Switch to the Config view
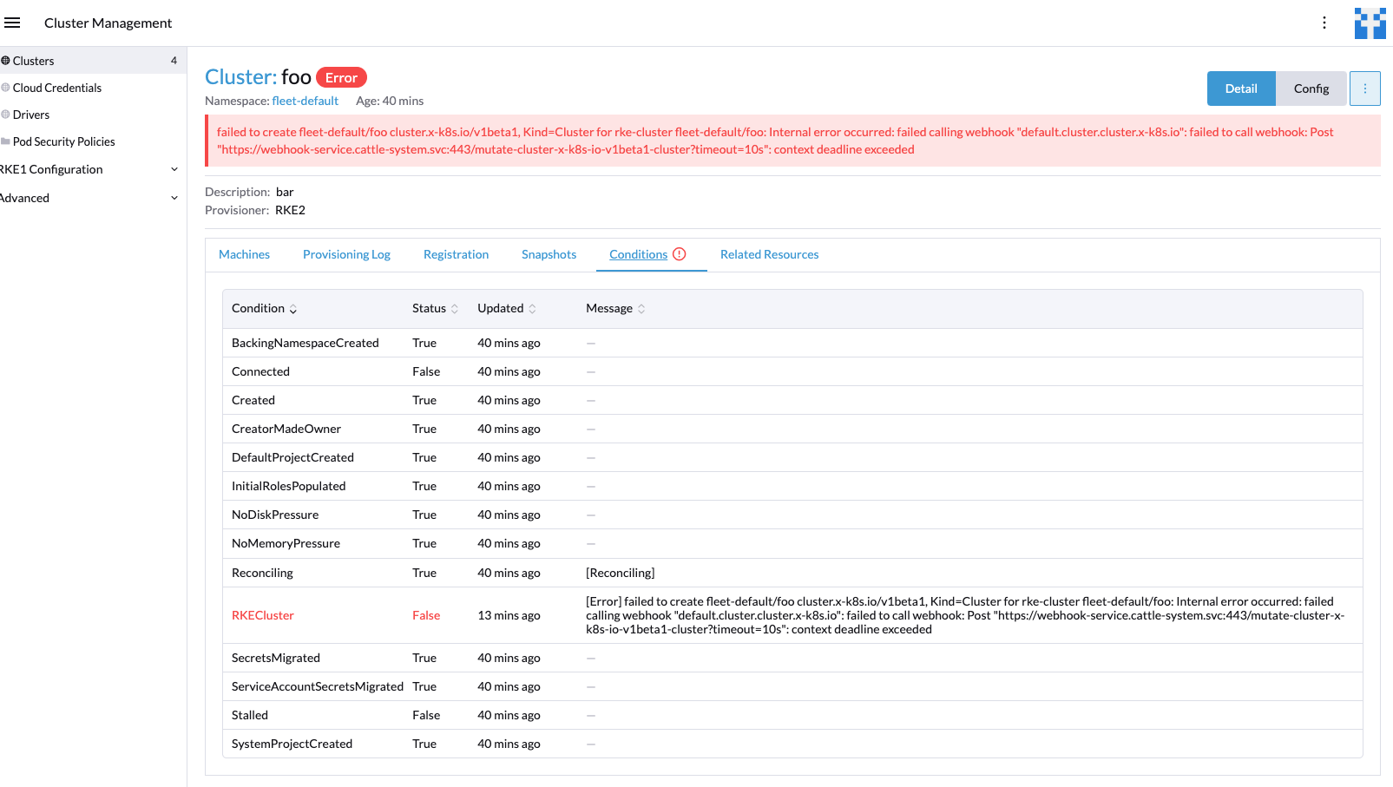Screen dimensions: 1393x787 coord(1311,88)
